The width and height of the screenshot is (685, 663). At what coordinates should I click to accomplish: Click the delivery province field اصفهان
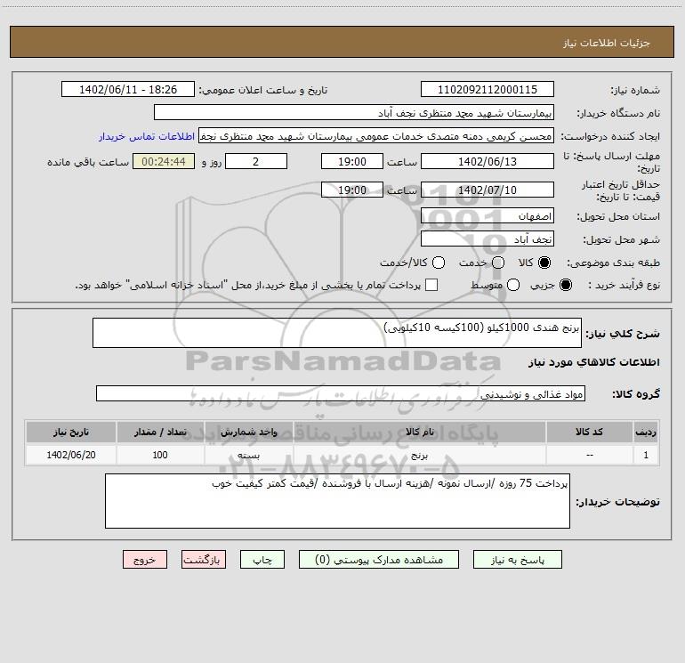488,215
